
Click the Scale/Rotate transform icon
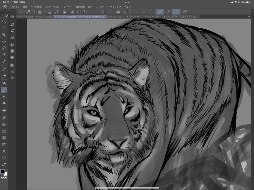point(126,12)
